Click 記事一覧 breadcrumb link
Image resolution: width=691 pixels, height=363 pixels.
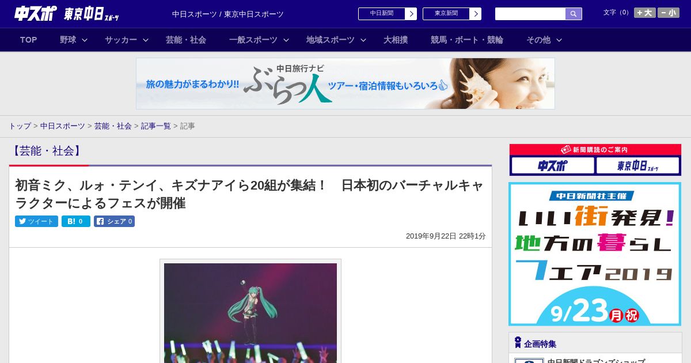[x=156, y=126]
